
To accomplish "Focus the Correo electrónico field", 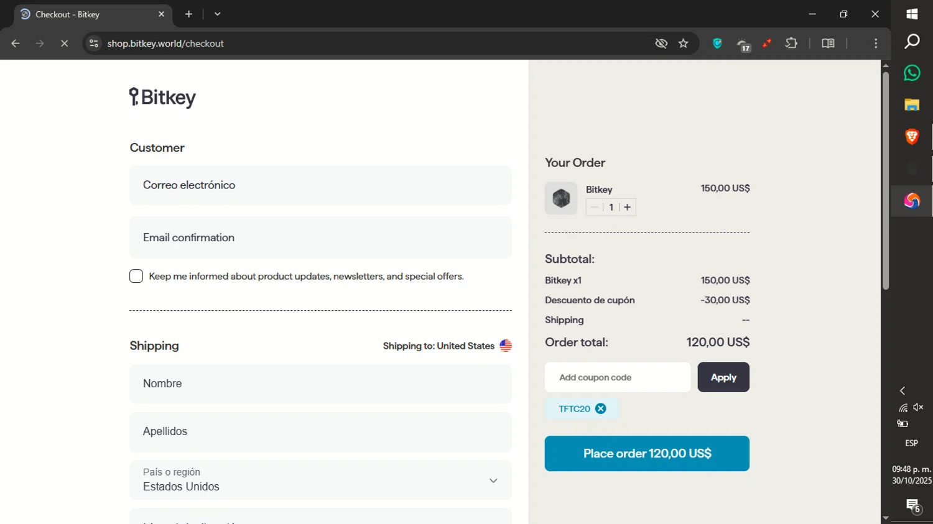I will tap(320, 185).
